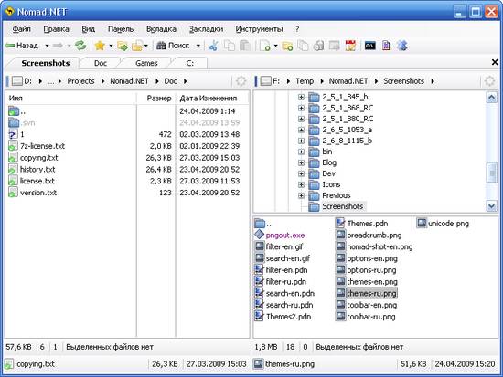The height and width of the screenshot is (377, 503).
Task: Click the D: drive breadcrumb in left panel
Action: (23, 81)
